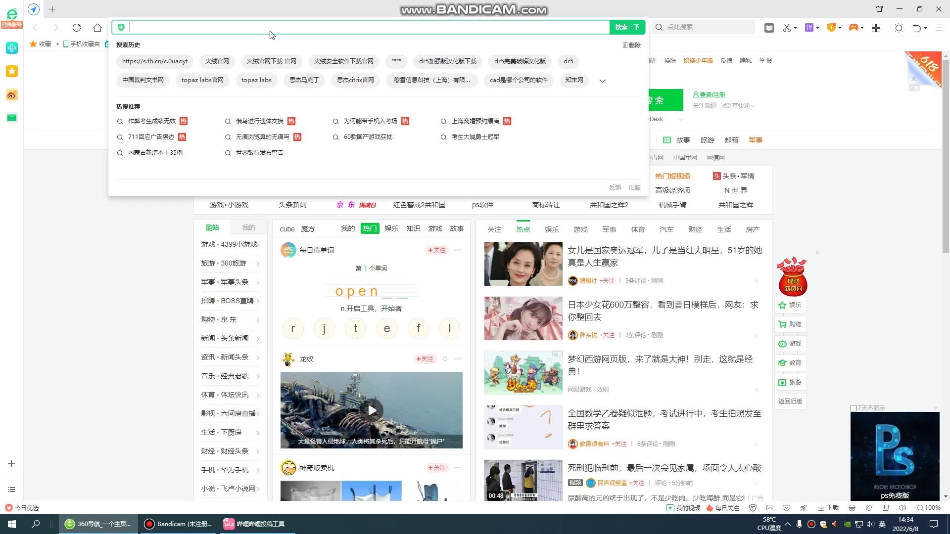Delete search history with 删除
950x534 pixels.
[x=631, y=45]
